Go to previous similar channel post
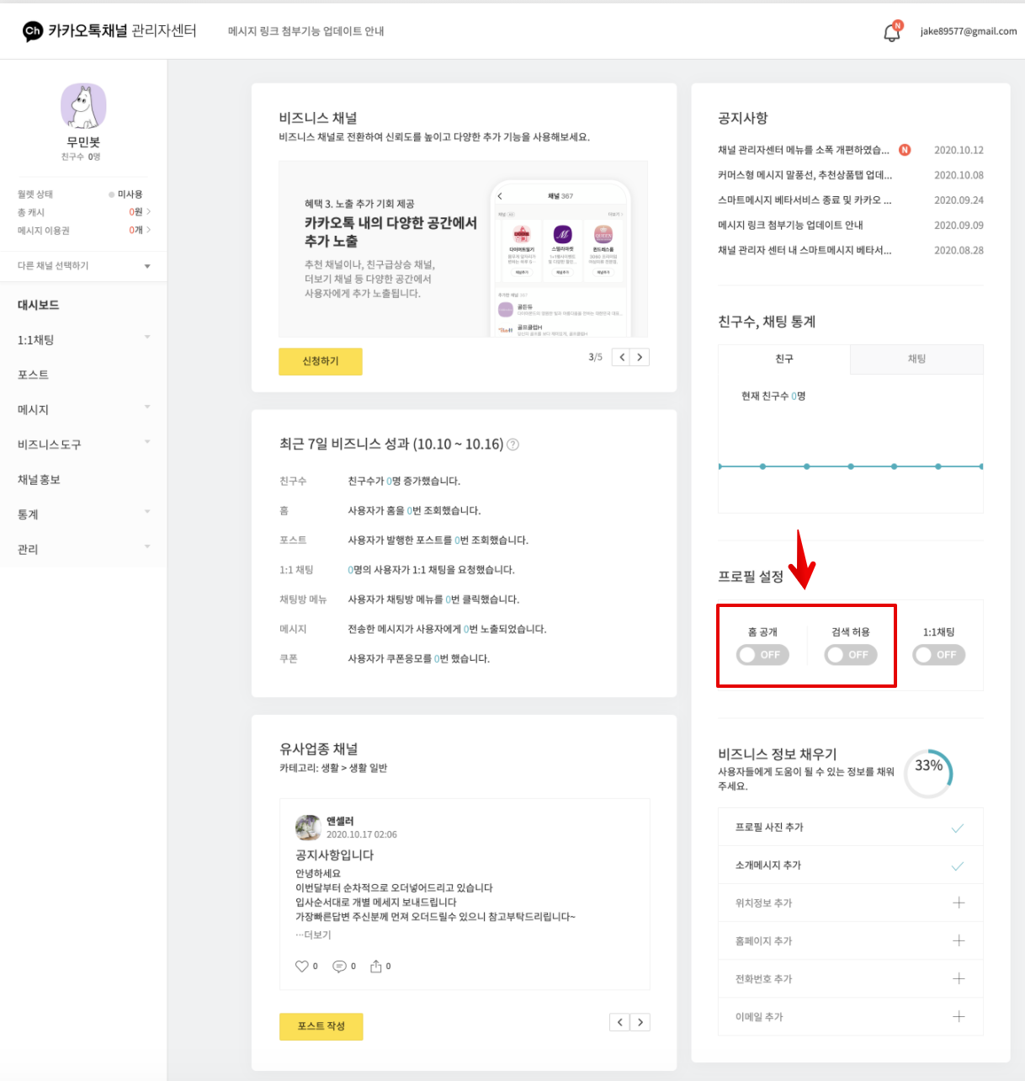 [x=619, y=1022]
